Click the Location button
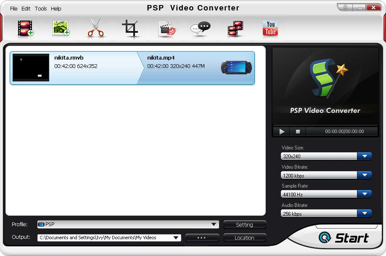This screenshot has width=386, height=256. (245, 238)
